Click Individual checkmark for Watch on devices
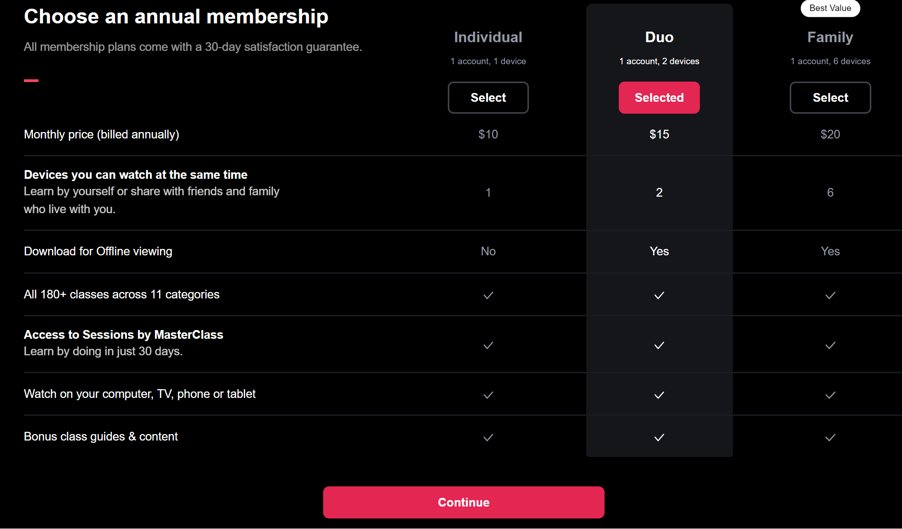Screen dimensions: 902x529 488,395
